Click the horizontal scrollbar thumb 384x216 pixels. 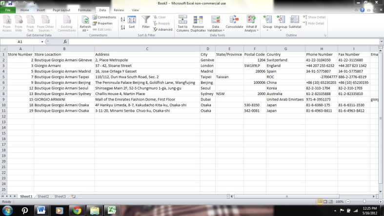287,196
